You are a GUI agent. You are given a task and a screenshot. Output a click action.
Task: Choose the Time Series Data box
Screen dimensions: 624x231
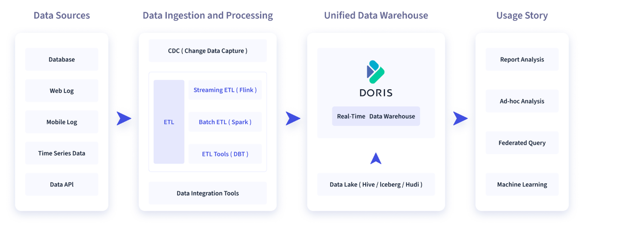click(61, 153)
